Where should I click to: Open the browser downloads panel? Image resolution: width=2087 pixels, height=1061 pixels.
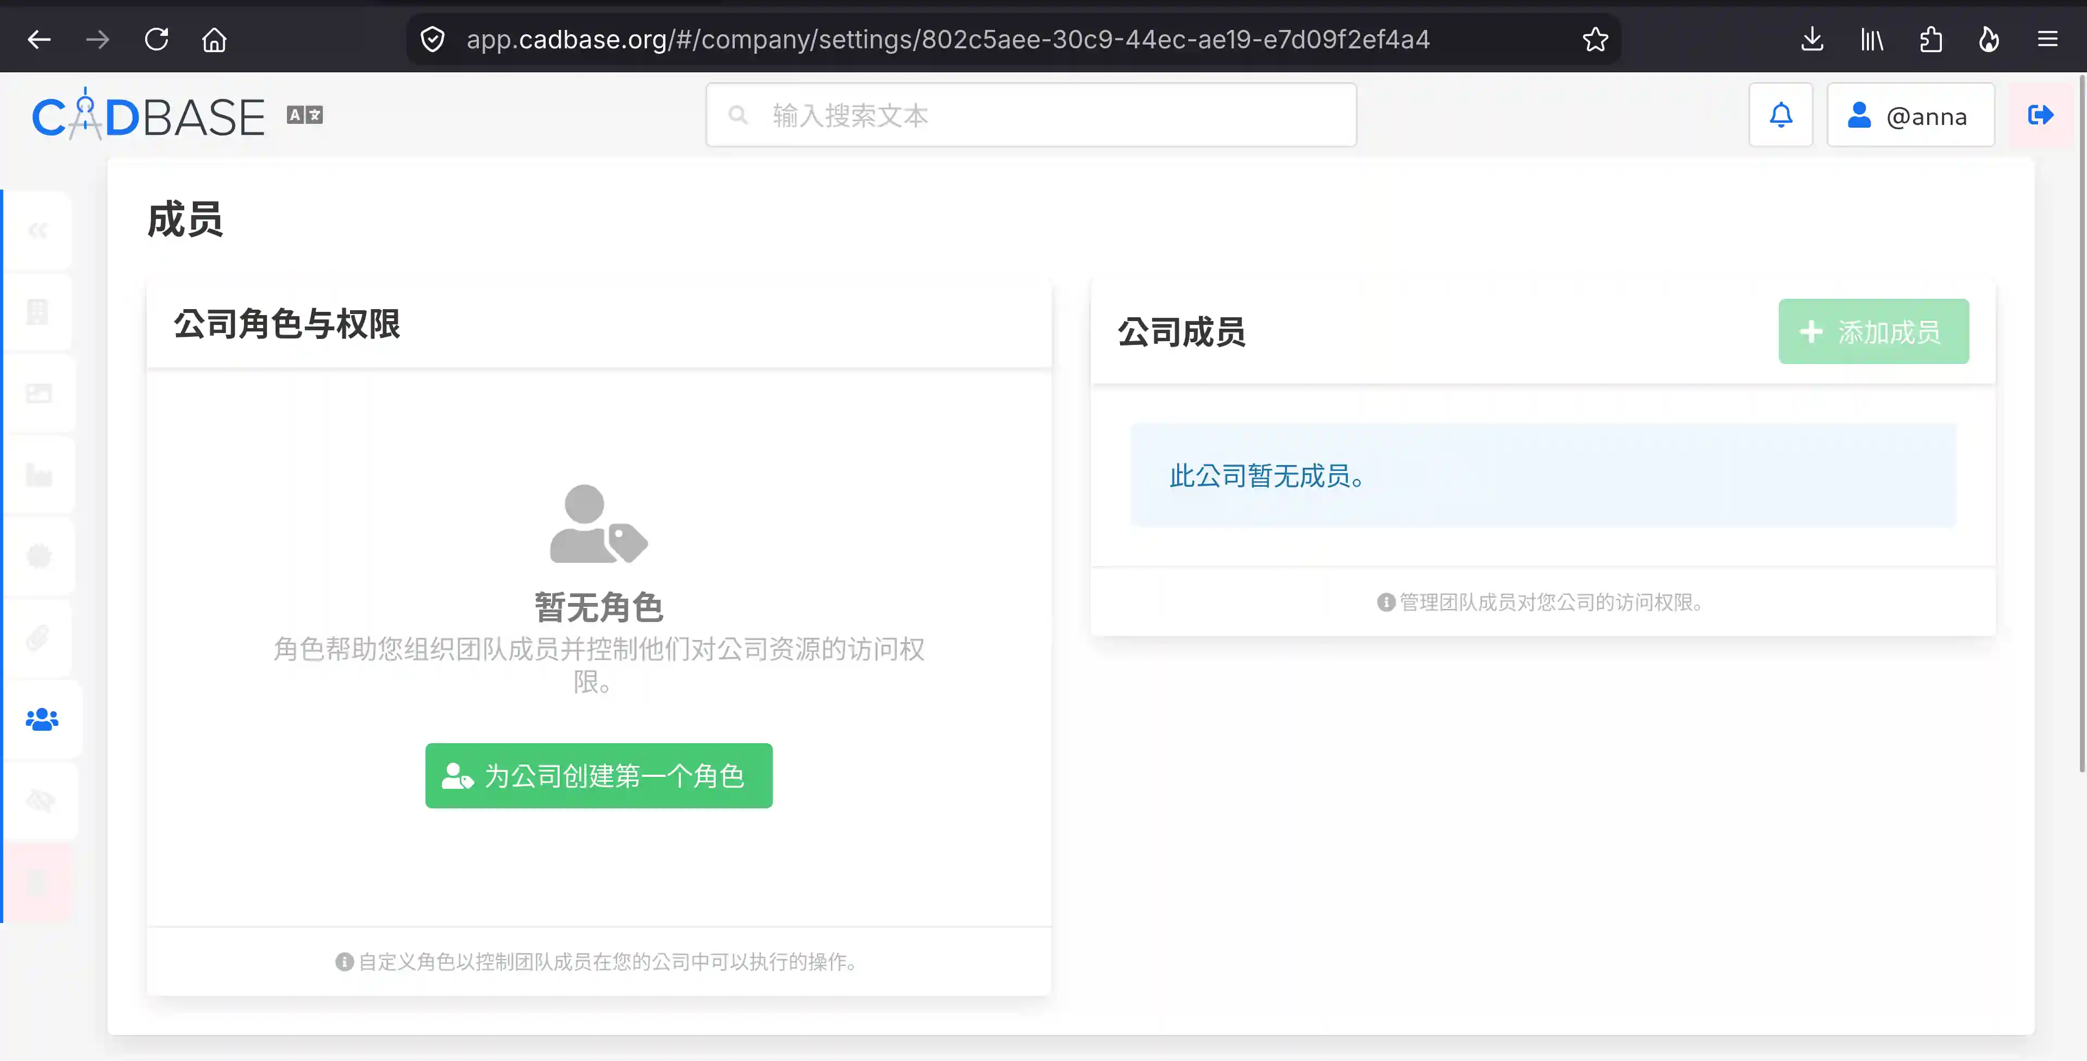(x=1811, y=39)
